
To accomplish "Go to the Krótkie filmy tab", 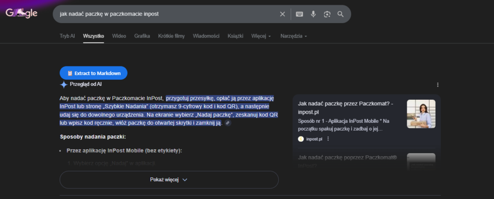I will (171, 36).
